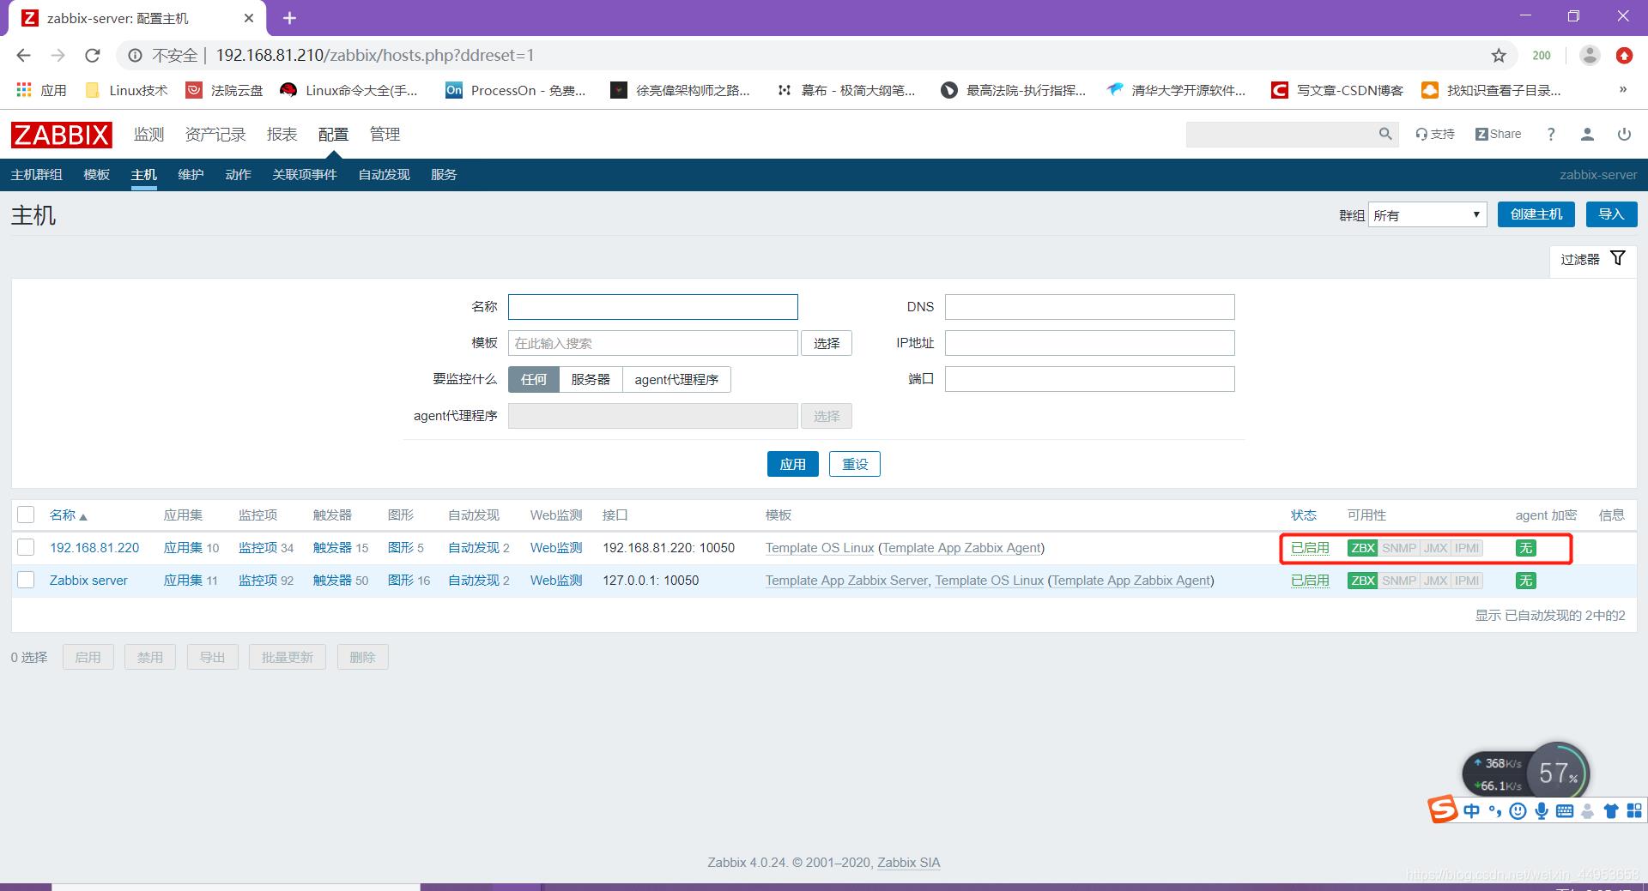Click the 导入 button
1648x891 pixels.
1611,214
